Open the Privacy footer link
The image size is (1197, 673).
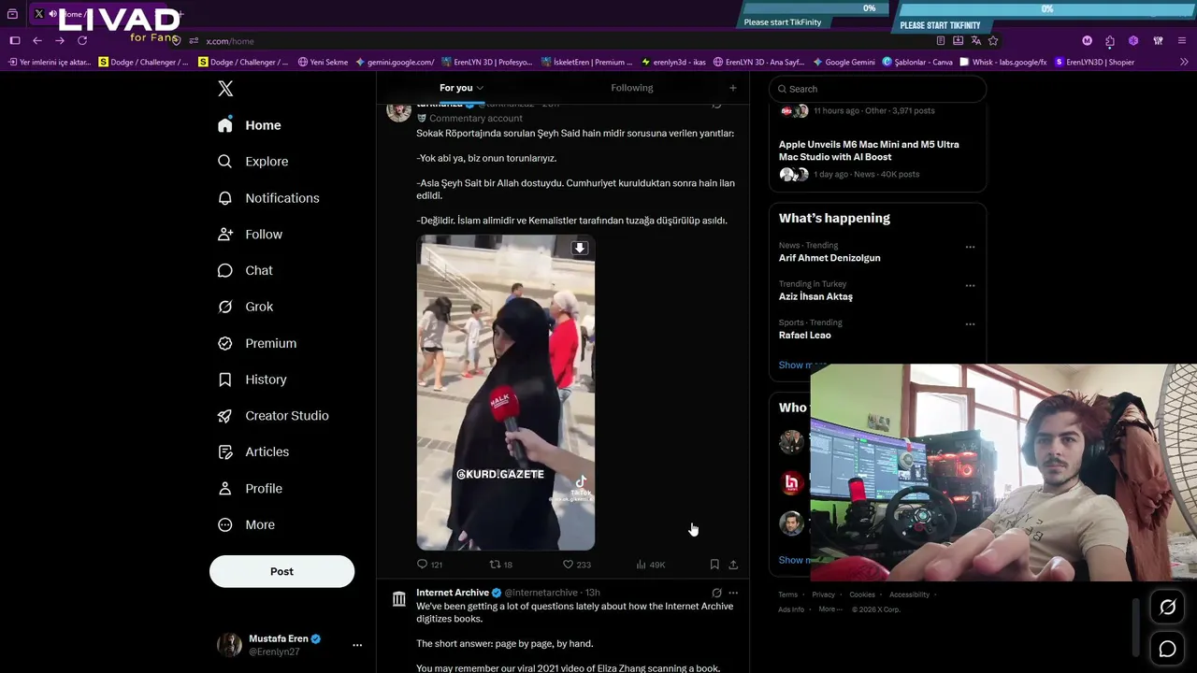(x=824, y=594)
